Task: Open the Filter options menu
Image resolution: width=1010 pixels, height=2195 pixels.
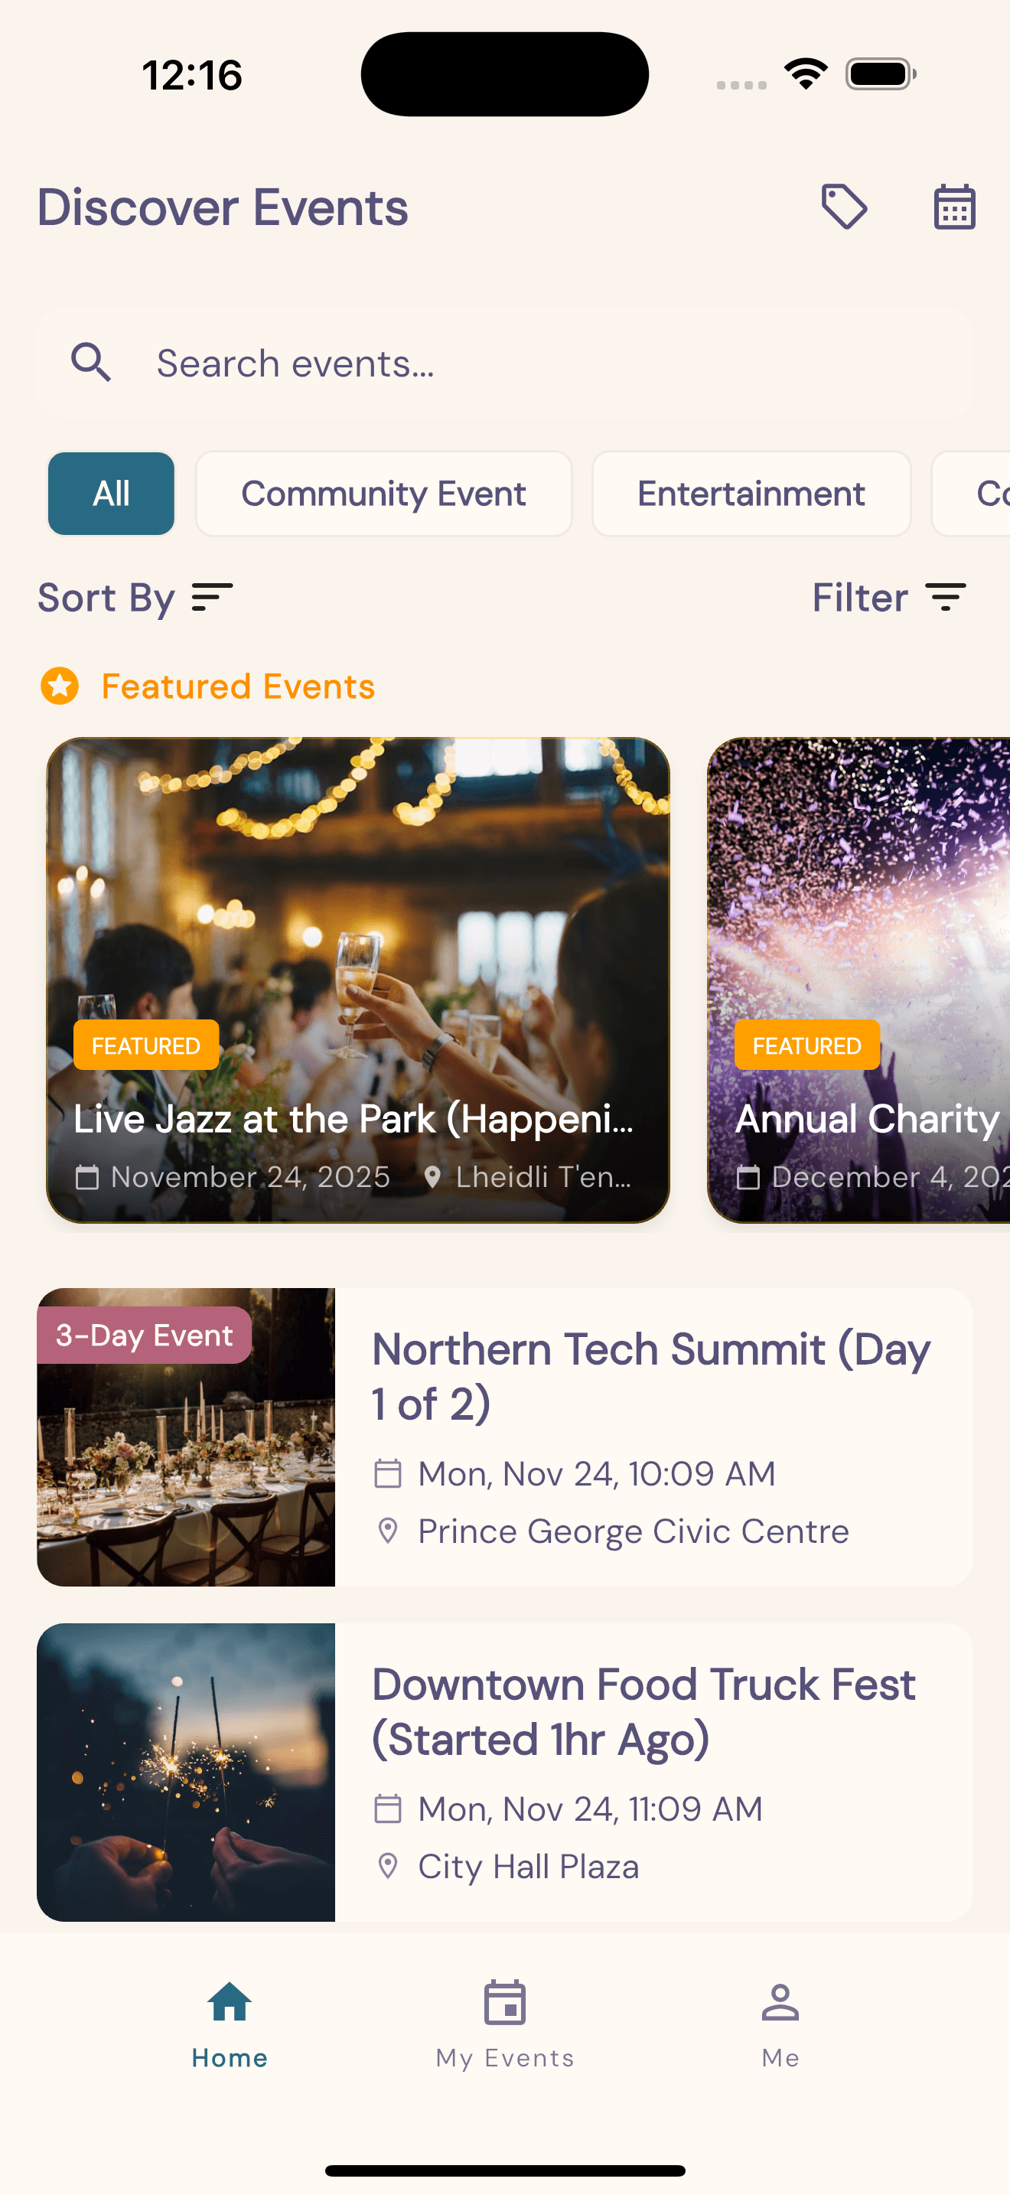Action: point(888,597)
